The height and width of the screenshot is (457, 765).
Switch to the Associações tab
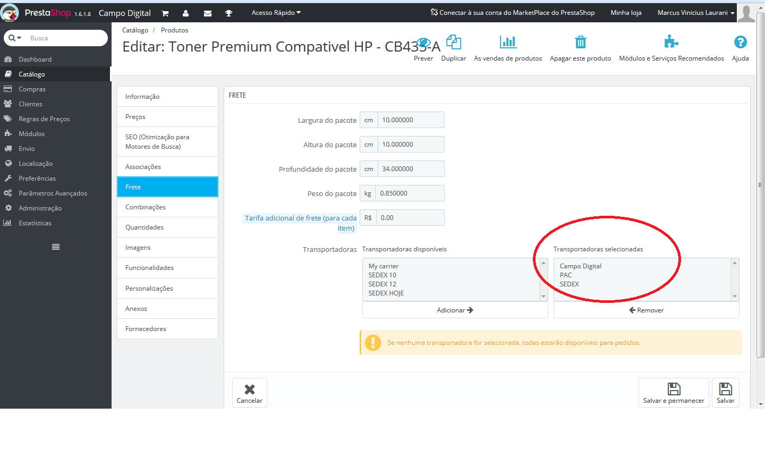[x=167, y=167]
